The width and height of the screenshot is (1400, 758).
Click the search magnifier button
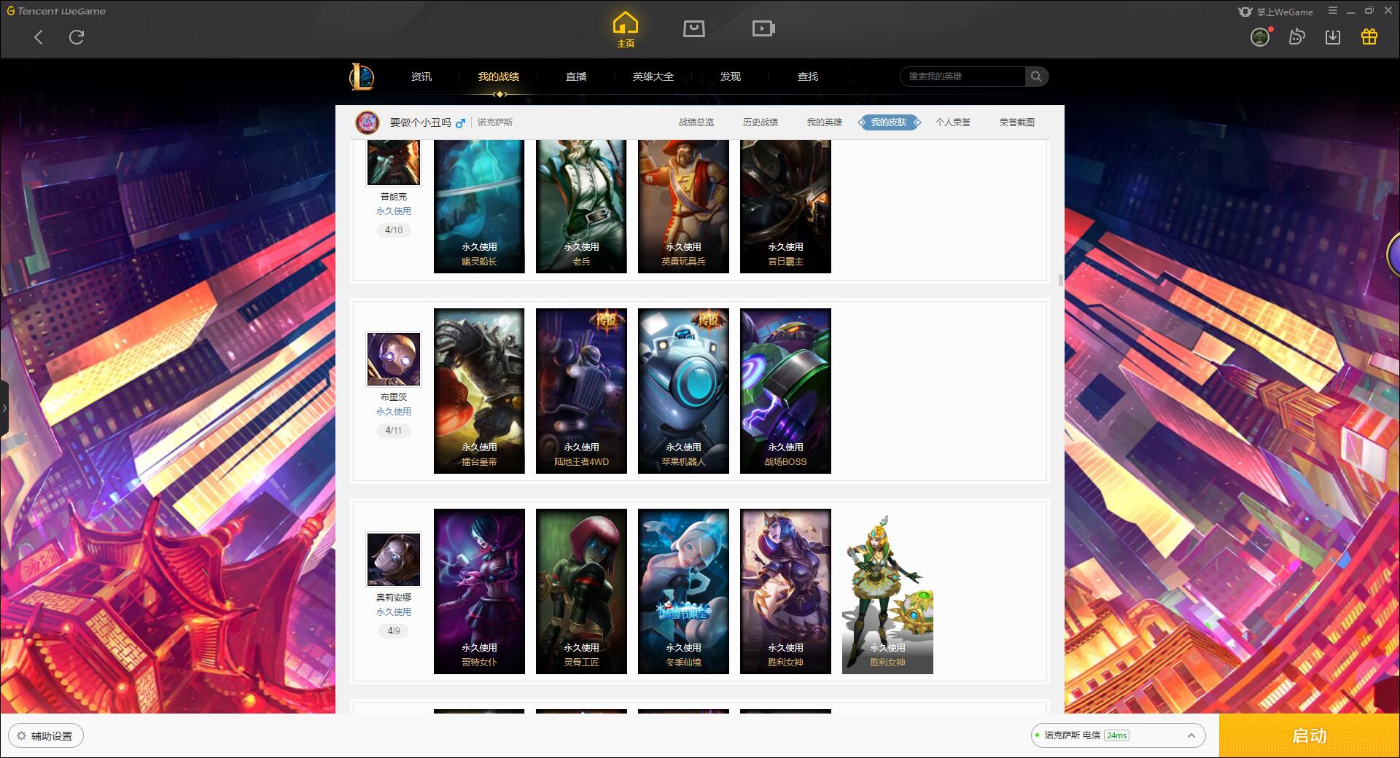(1036, 77)
